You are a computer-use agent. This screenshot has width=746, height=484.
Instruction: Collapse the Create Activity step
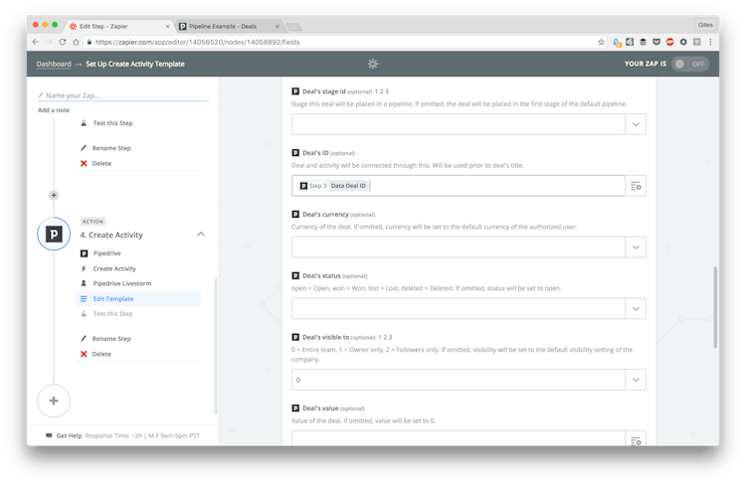[x=201, y=235]
